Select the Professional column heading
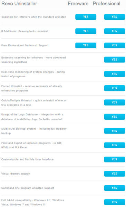 coord(106,3)
